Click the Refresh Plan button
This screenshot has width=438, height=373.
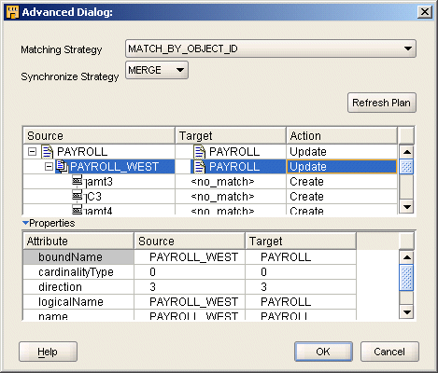(382, 103)
